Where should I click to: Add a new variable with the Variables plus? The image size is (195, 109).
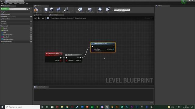tap(31, 24)
